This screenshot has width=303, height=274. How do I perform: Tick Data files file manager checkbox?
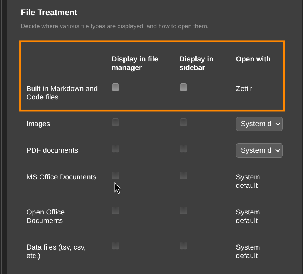pyautogui.click(x=116, y=246)
